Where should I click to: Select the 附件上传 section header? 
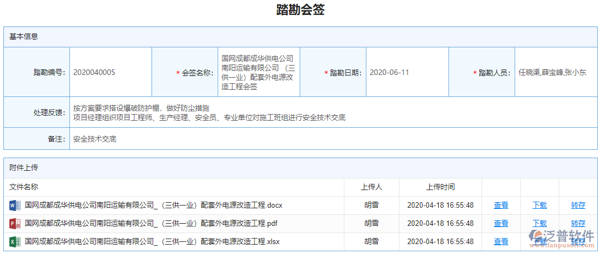pos(300,167)
